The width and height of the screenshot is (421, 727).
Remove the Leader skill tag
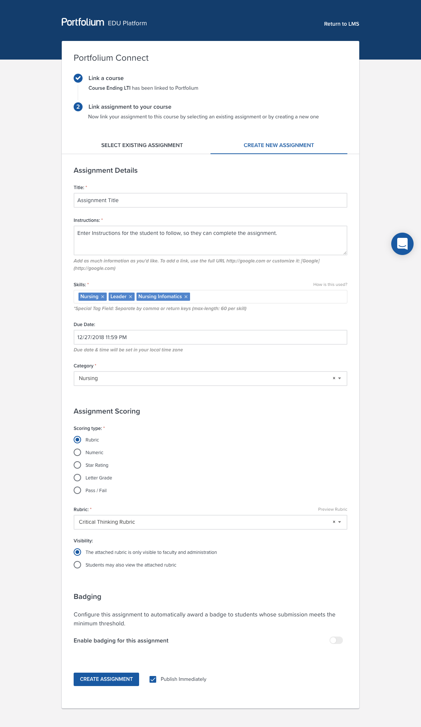click(131, 297)
